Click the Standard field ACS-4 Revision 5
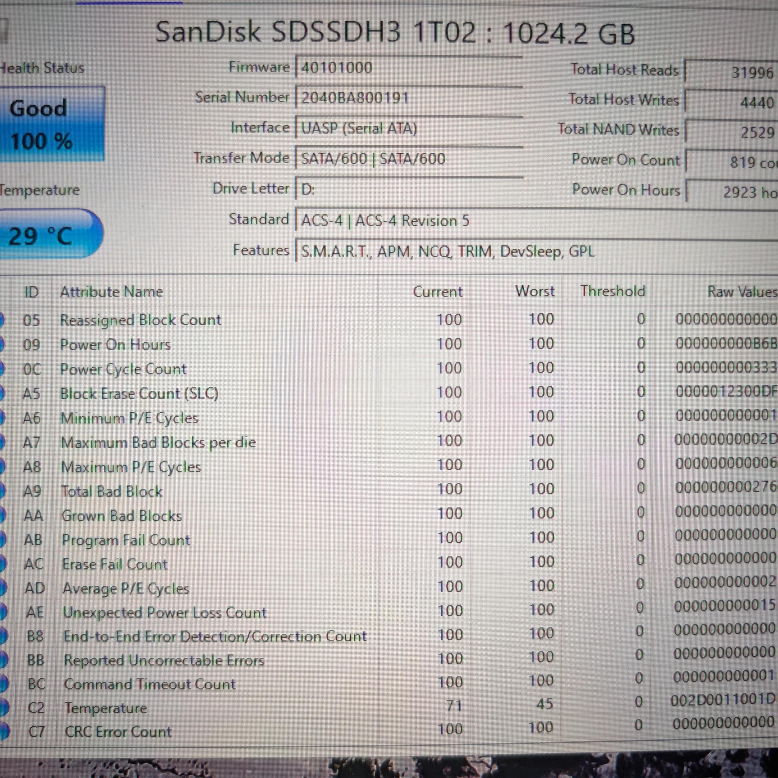 pos(537,220)
